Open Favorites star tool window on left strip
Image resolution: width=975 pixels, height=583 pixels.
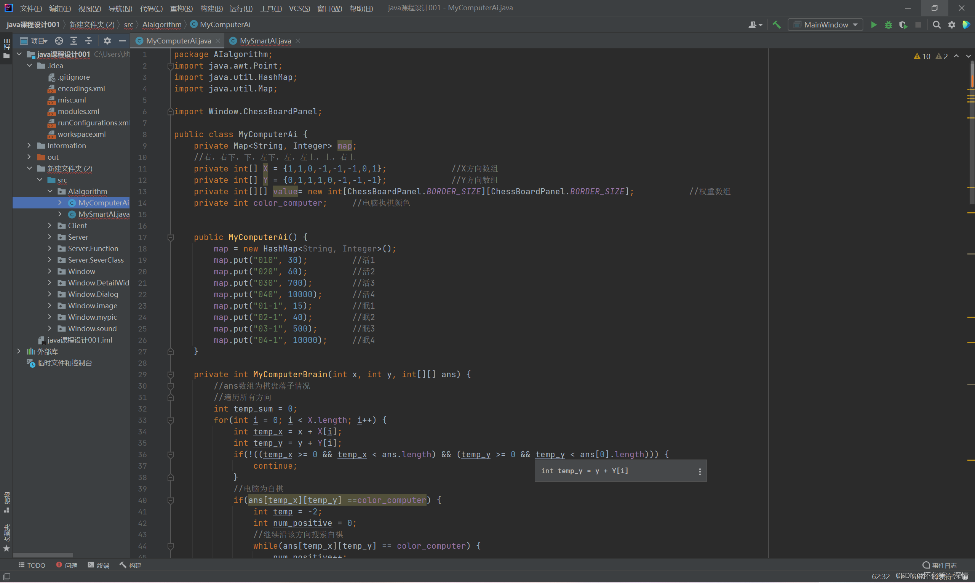6,538
